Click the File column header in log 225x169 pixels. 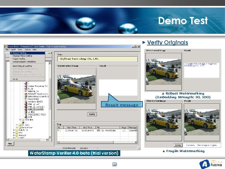[108, 127]
